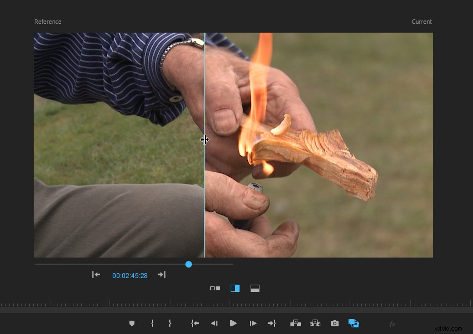Image resolution: width=473 pixels, height=334 pixels.
Task: Click the blue timecode 00:02:45:28
Action: coord(130,275)
